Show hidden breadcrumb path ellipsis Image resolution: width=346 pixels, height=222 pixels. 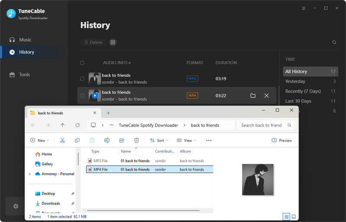(x=112, y=125)
